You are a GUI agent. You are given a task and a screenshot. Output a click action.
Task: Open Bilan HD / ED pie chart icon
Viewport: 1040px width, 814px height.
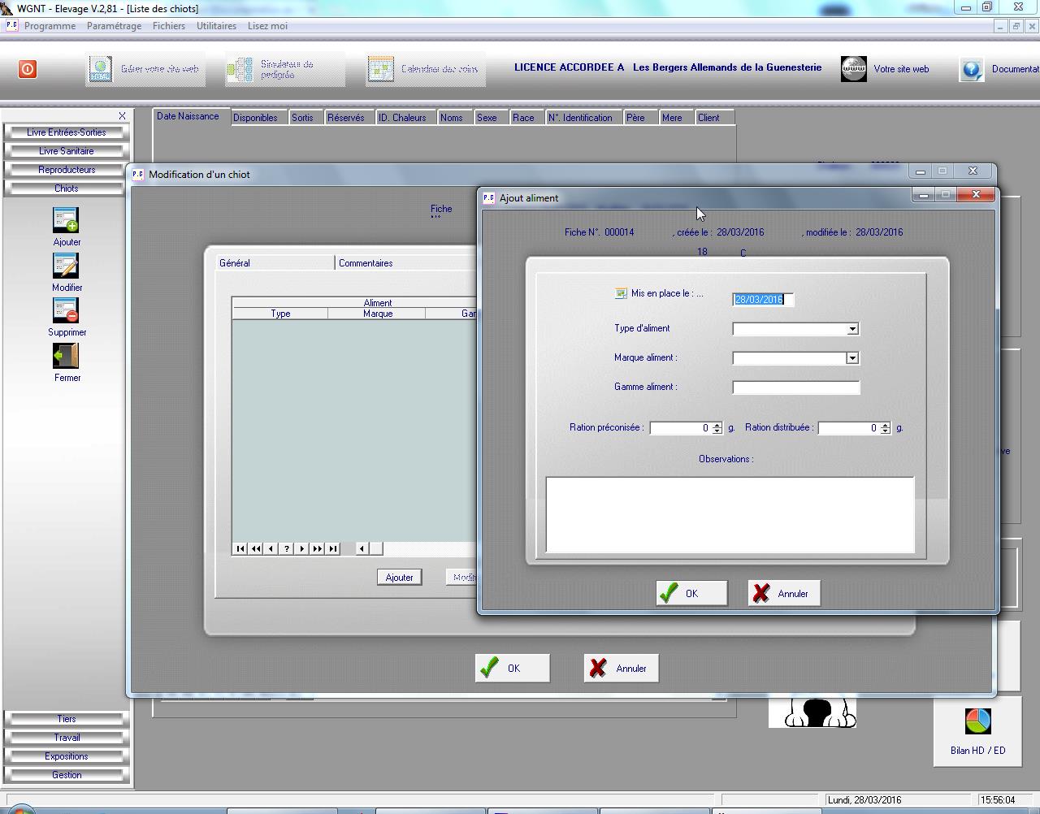[977, 721]
